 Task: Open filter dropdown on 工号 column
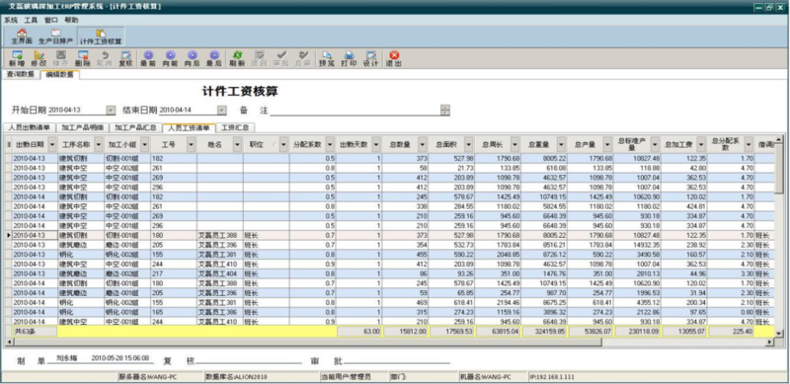point(191,145)
